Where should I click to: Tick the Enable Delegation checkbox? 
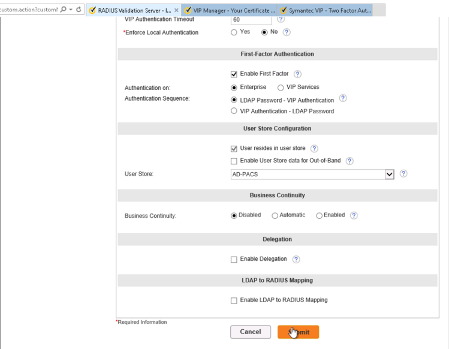pyautogui.click(x=234, y=260)
